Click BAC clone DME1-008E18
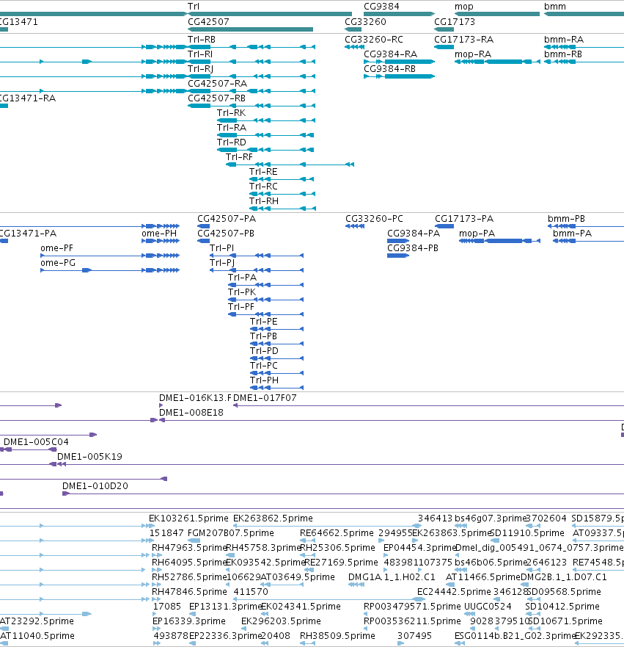The width and height of the screenshot is (624, 647). [x=191, y=413]
